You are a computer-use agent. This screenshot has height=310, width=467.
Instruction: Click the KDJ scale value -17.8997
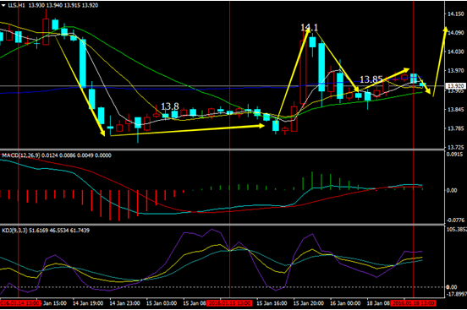(456, 294)
